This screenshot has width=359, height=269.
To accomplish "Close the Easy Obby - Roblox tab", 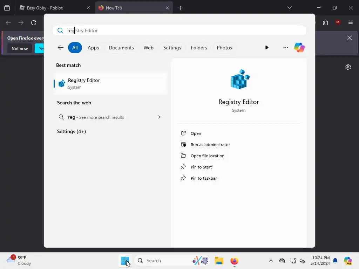I will tap(88, 8).
